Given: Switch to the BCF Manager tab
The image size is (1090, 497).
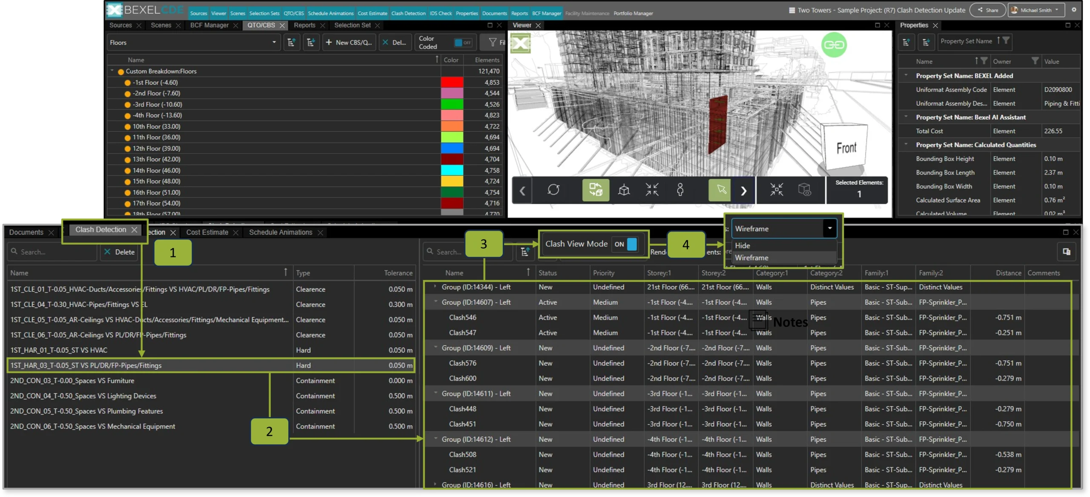Looking at the screenshot, I should coord(209,25).
